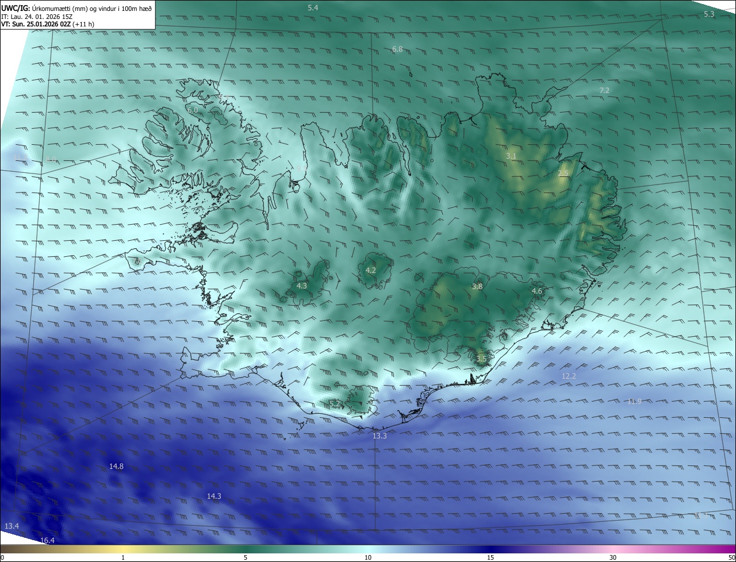Image resolution: width=736 pixels, height=562 pixels.
Task: Click the faint 9.5 value by Húnaflói bay
Action: (301, 168)
